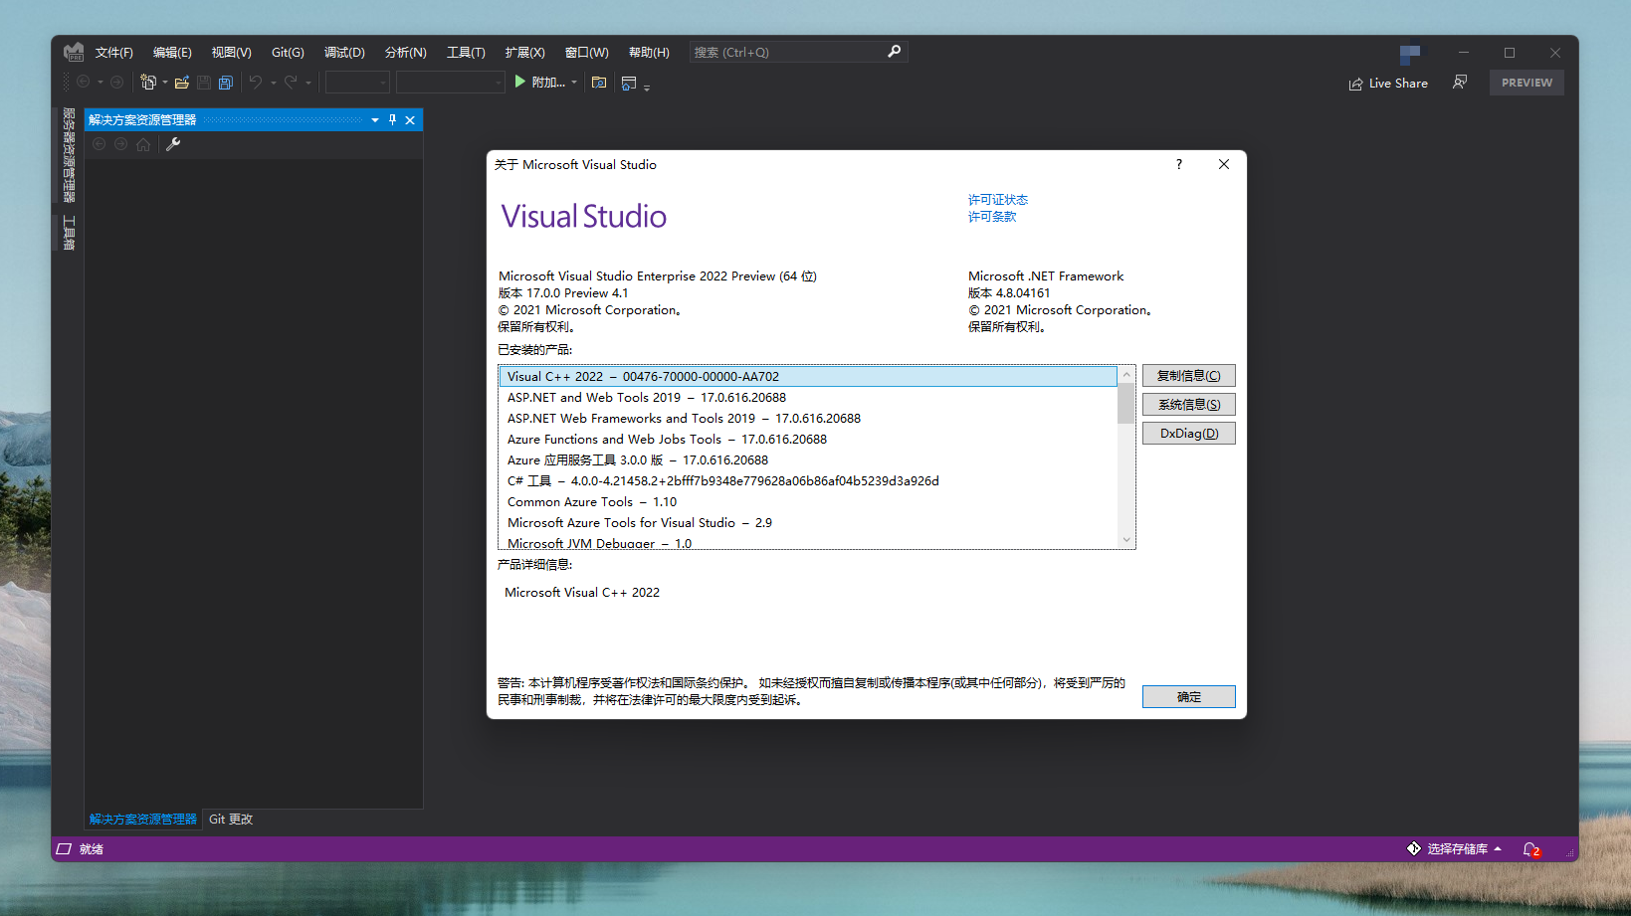
Task: Click the send feedback person icon
Action: coord(1460,83)
